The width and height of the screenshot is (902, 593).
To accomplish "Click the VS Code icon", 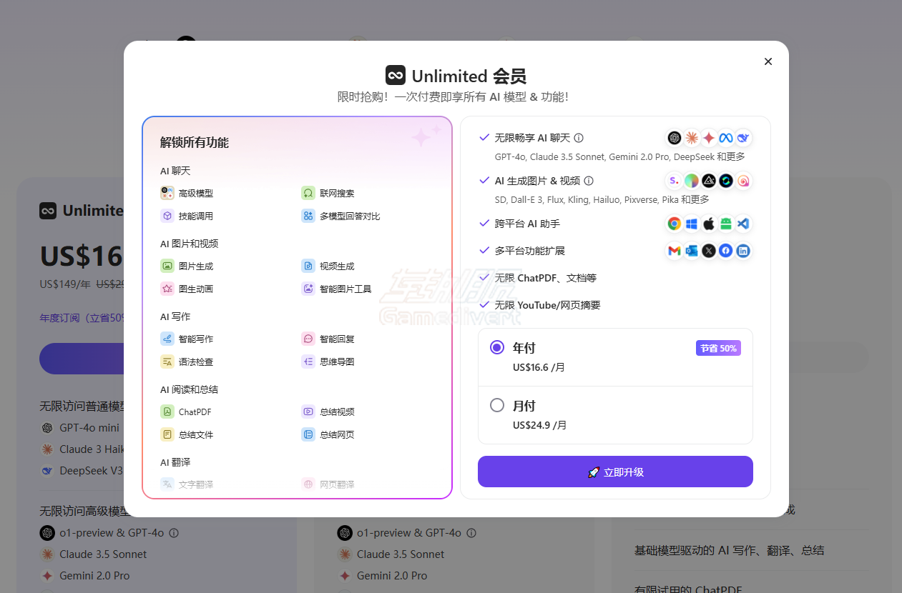I will (743, 224).
